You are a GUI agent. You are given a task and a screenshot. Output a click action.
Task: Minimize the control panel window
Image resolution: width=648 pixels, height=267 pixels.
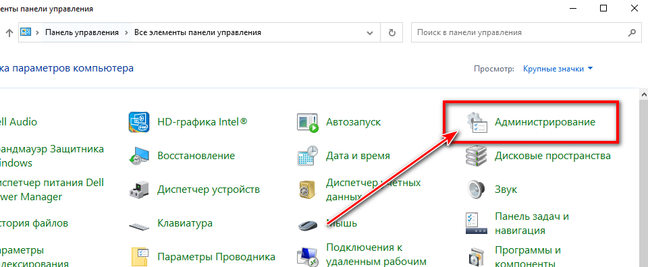[573, 8]
